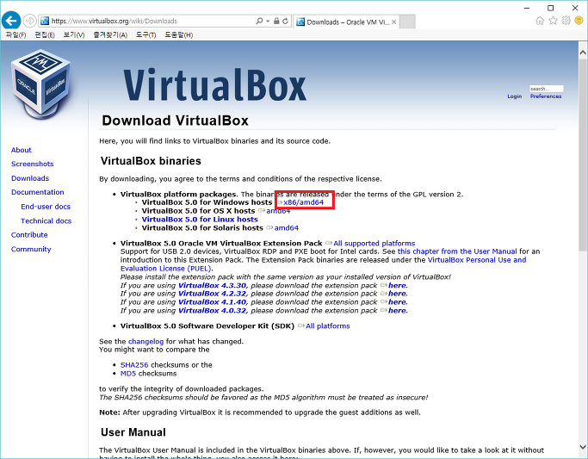Download x86/amd64 for Windows hosts
The width and height of the screenshot is (588, 459).
(x=303, y=202)
